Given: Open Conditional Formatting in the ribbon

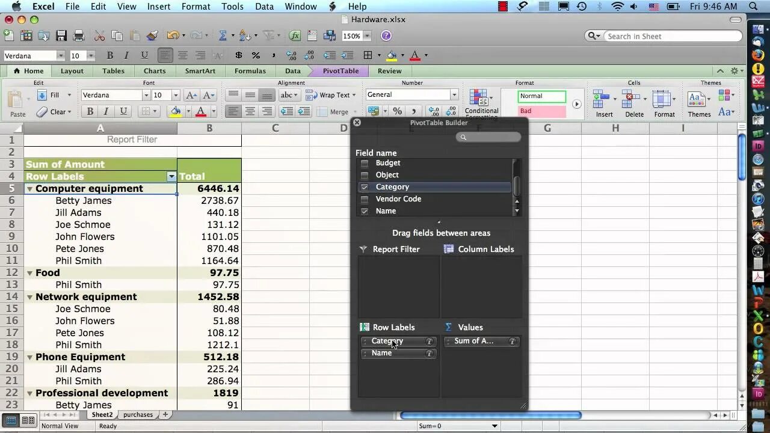Looking at the screenshot, I should point(481,102).
